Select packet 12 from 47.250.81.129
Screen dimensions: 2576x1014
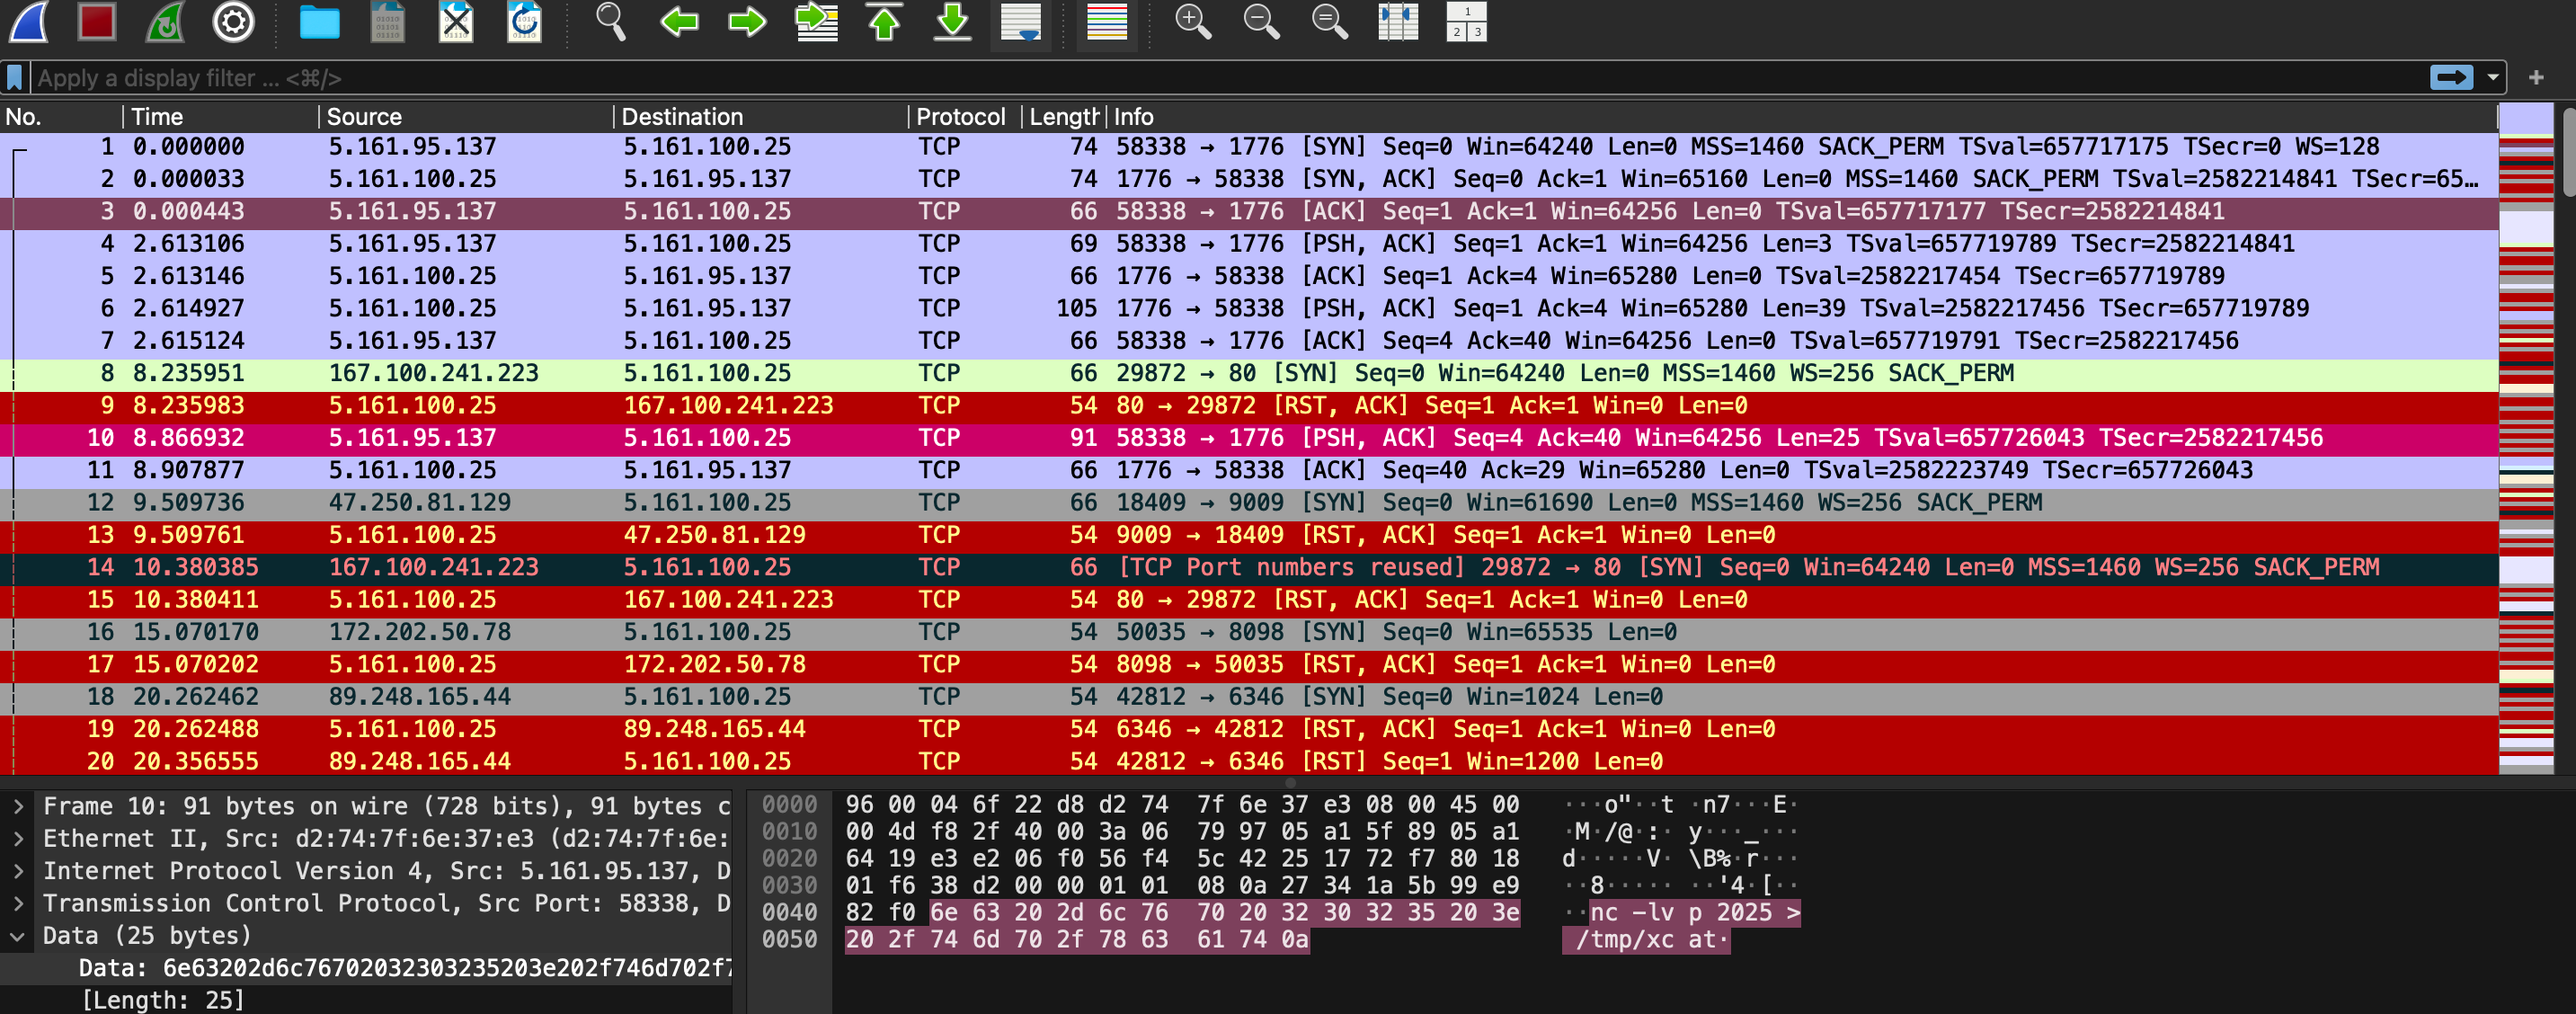tap(1248, 503)
